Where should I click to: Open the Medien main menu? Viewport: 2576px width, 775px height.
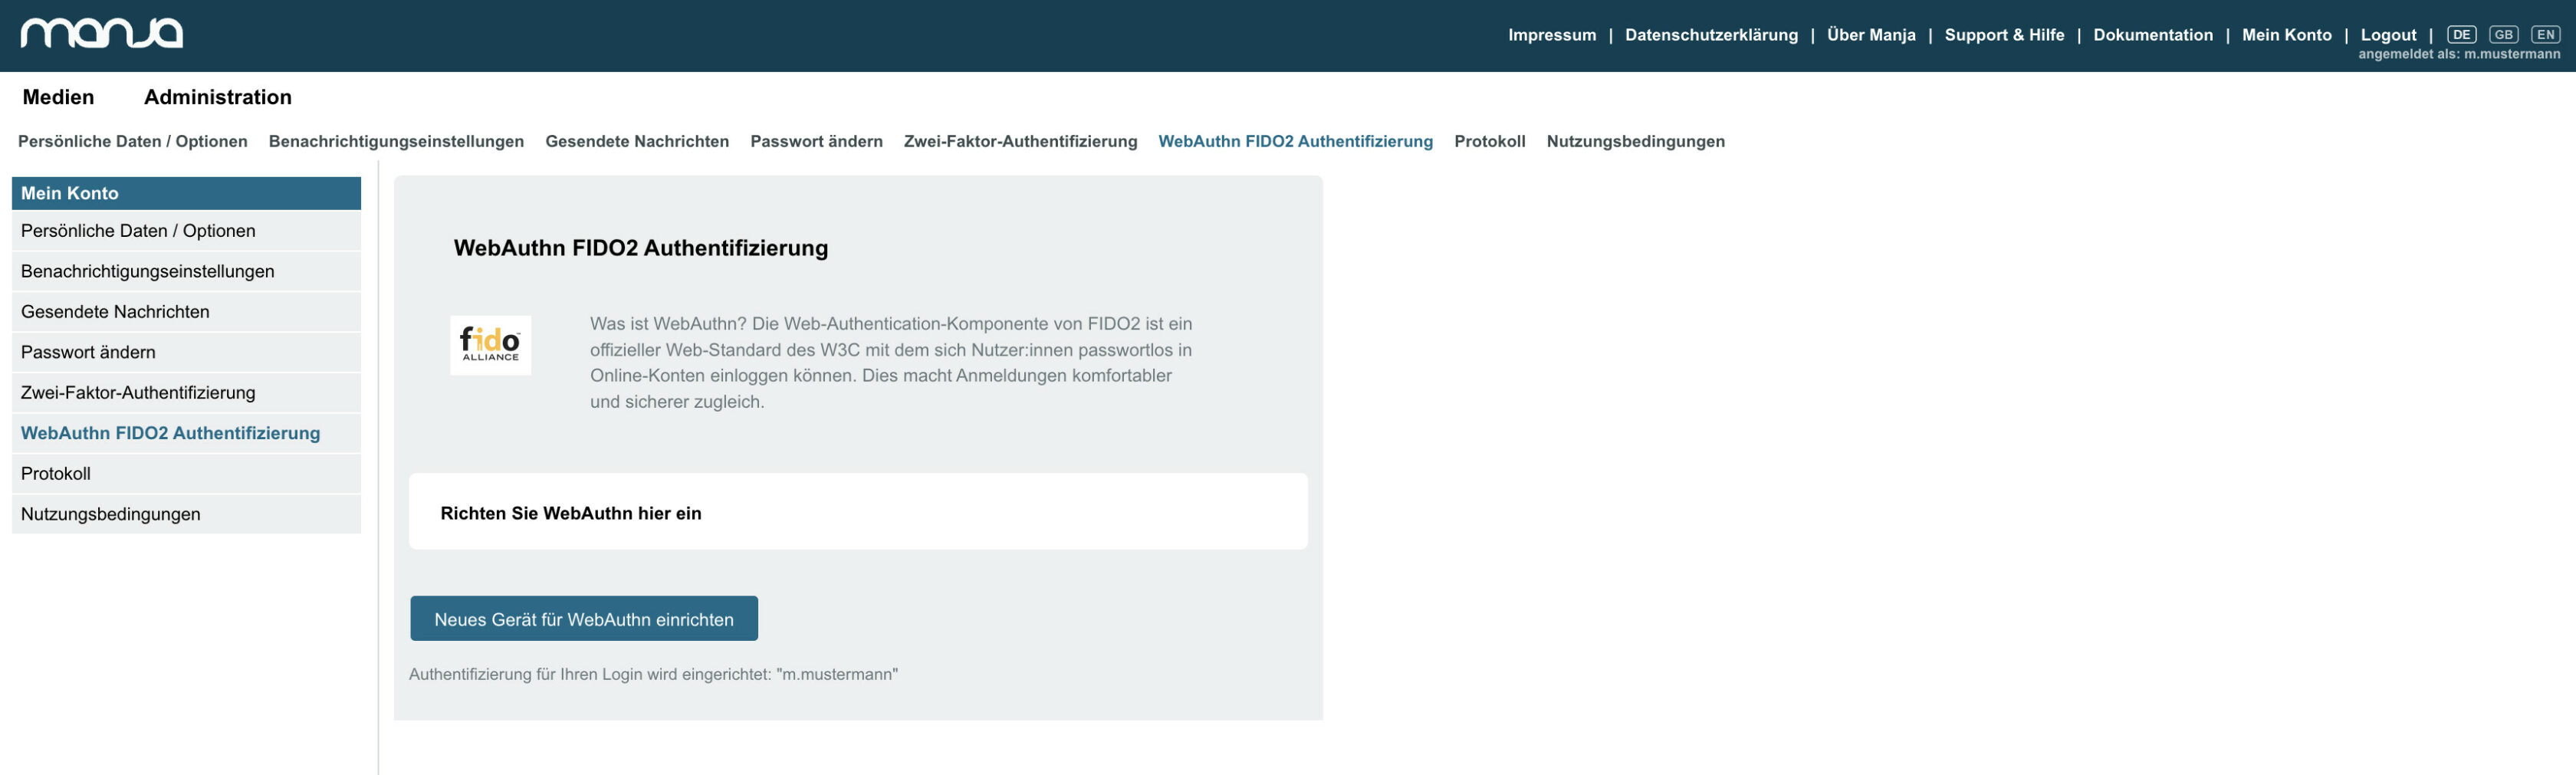[58, 97]
